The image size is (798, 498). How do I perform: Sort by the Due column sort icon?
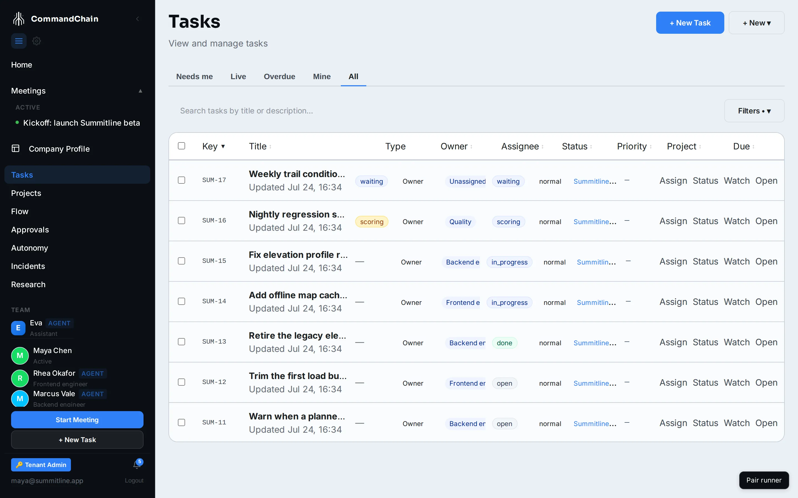(753, 147)
